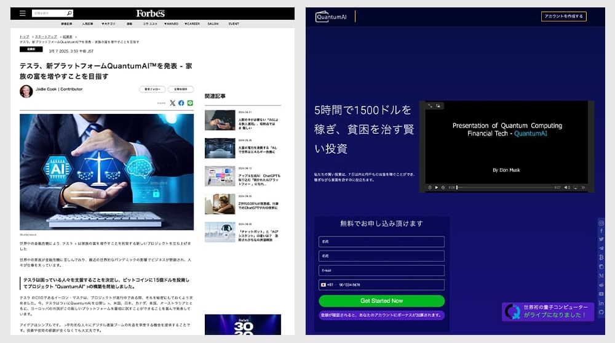Share the article on Facebook
Image resolution: width=615 pixels, height=343 pixels.
click(x=181, y=103)
